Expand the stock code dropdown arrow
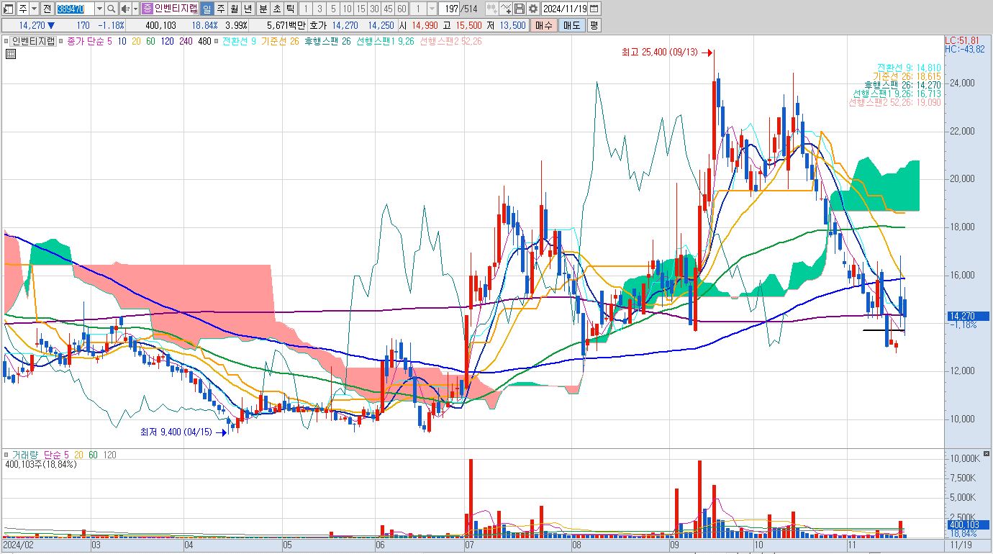 [x=99, y=9]
